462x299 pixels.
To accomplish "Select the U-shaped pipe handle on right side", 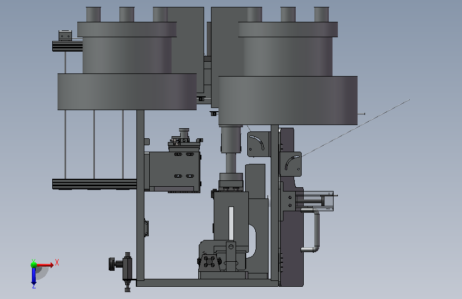I will tap(311, 230).
